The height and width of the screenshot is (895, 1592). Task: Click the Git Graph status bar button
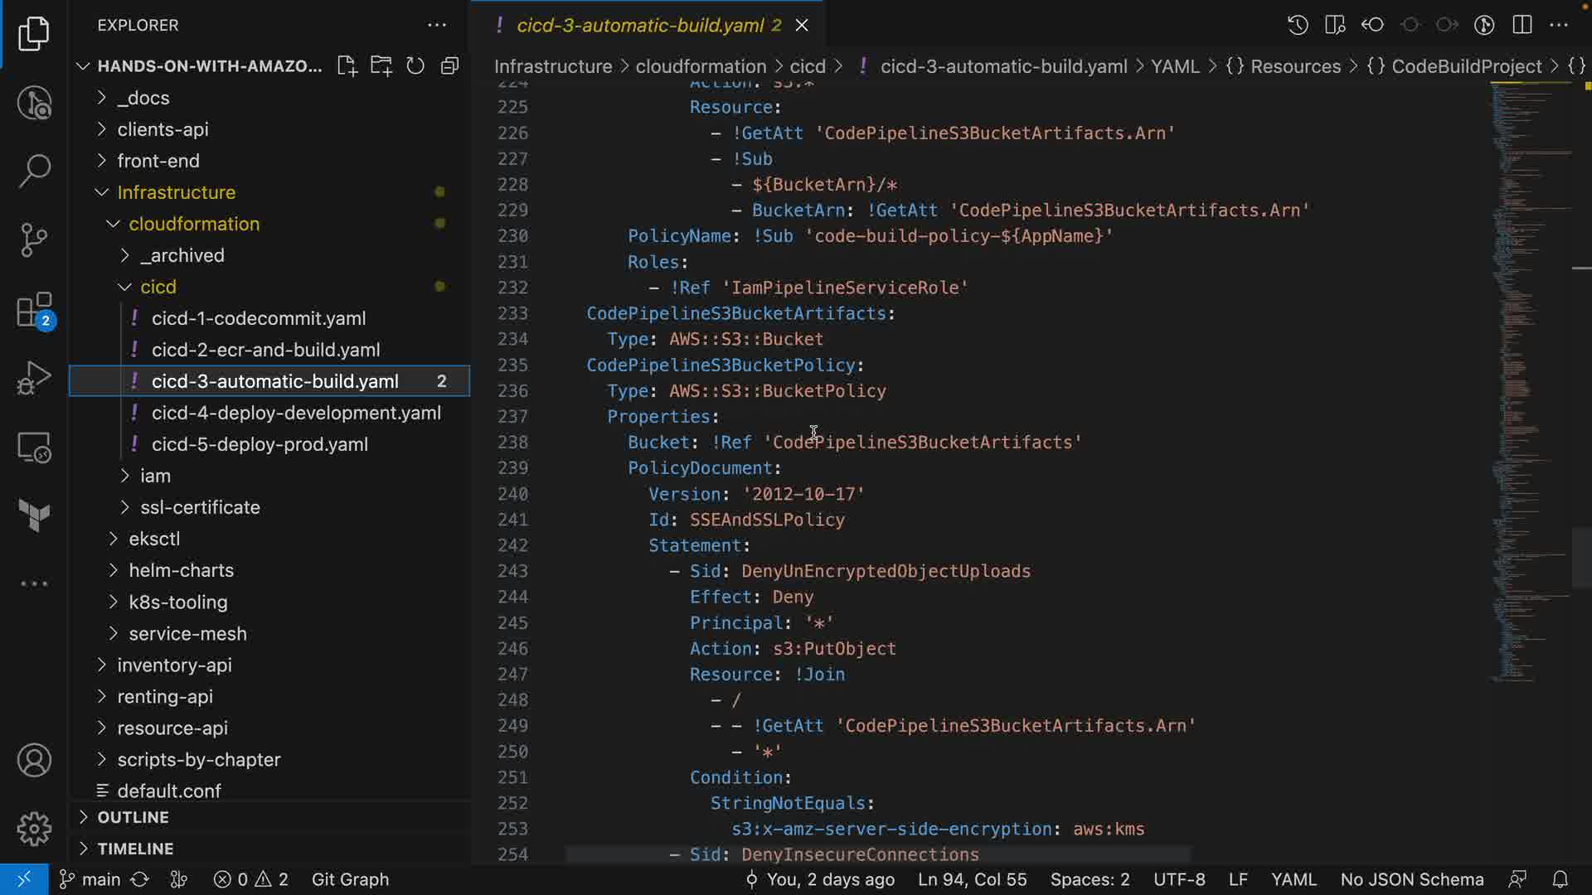[x=350, y=879]
